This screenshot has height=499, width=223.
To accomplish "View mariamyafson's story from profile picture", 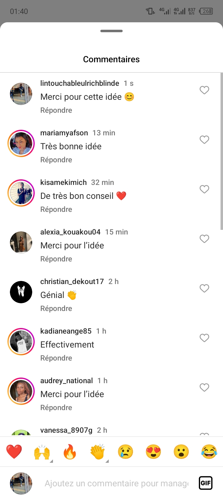I will click(21, 143).
